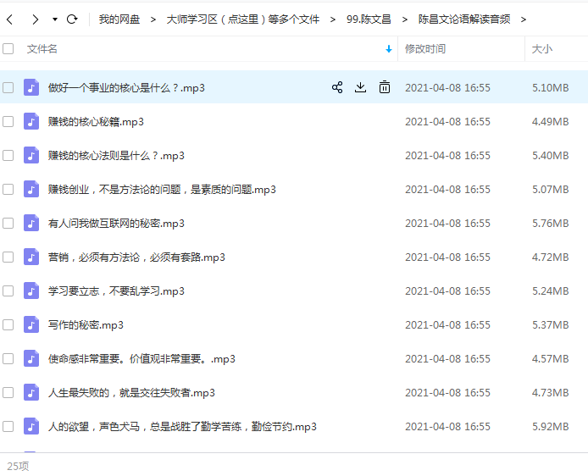Click the 4.49MB size value
The width and height of the screenshot is (588, 476).
coord(550,121)
